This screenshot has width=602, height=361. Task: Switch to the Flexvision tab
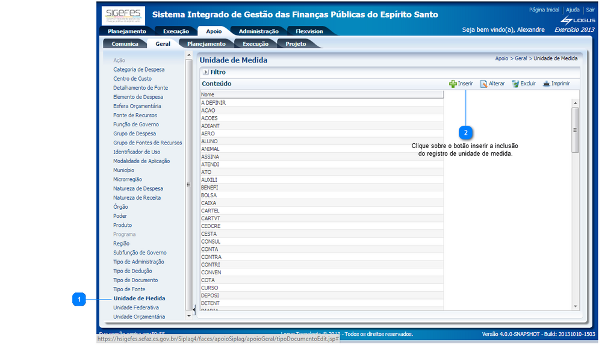tap(309, 31)
